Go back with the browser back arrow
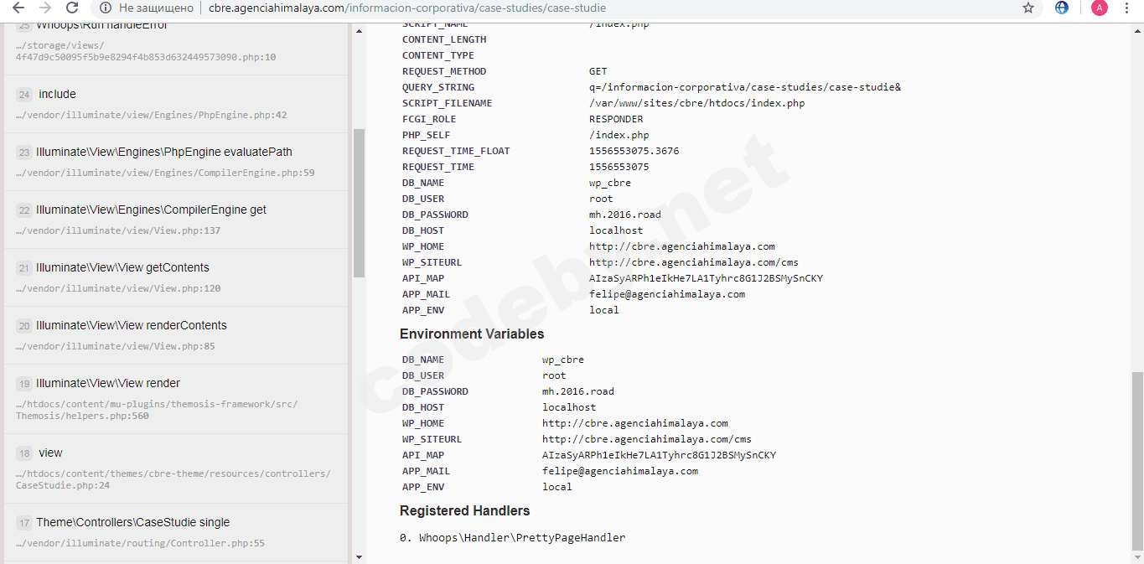 coord(18,8)
